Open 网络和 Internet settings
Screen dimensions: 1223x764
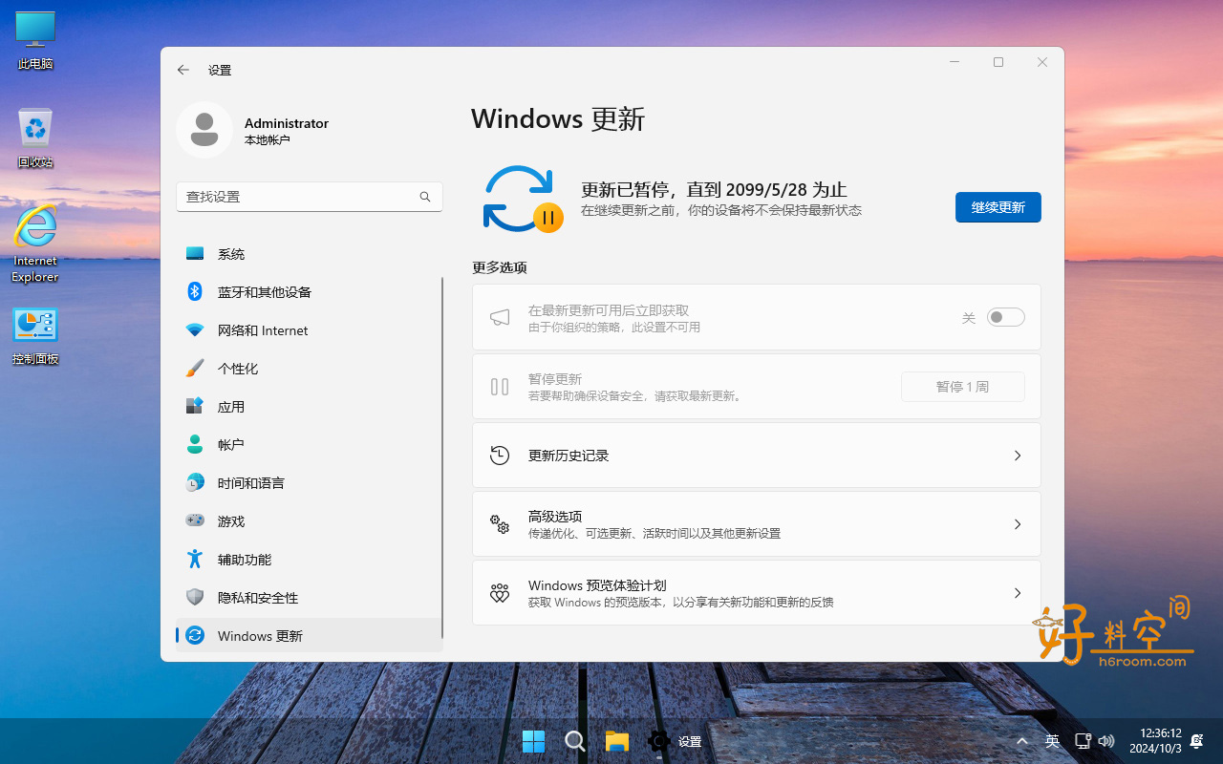pos(309,330)
